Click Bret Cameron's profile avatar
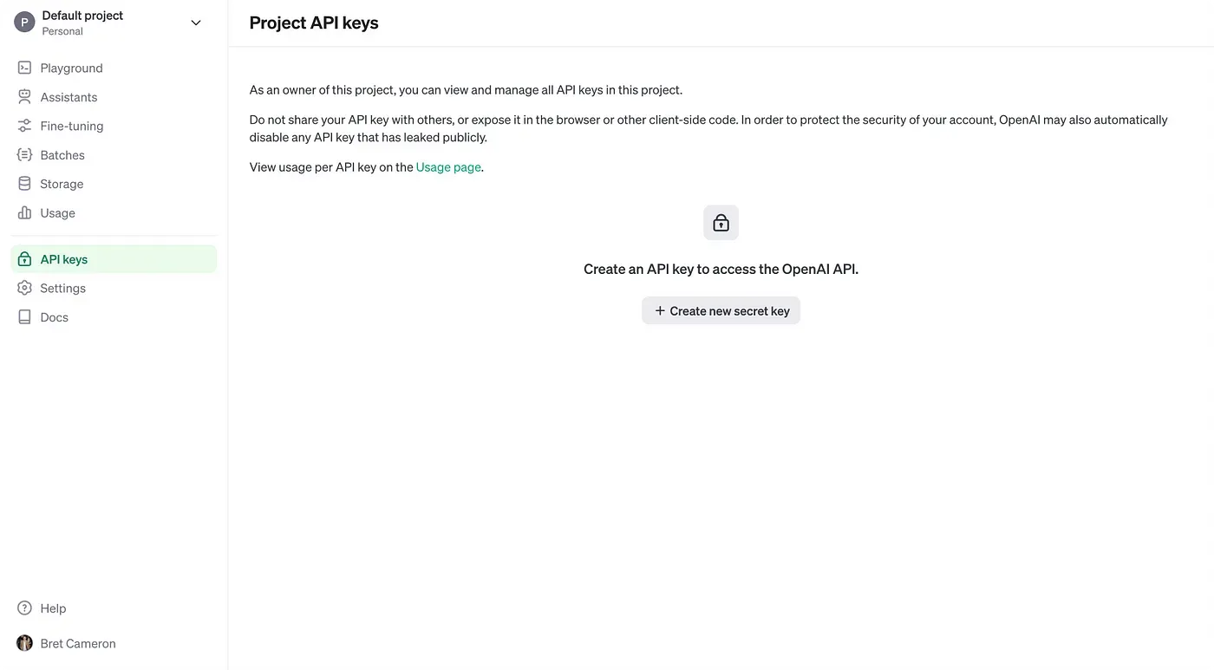 coord(24,643)
